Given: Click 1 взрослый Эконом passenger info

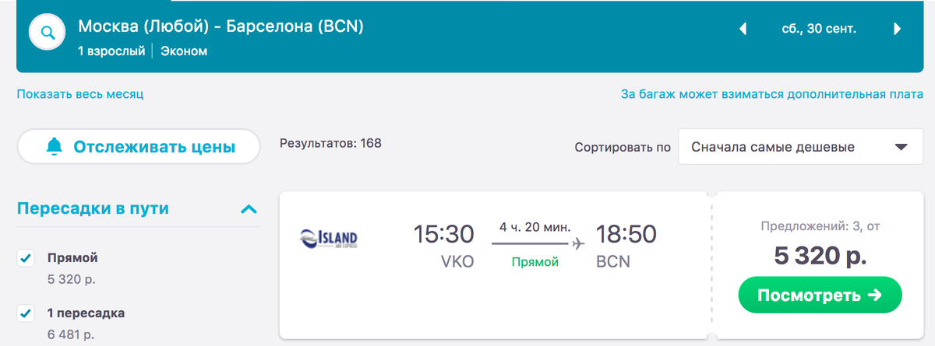Looking at the screenshot, I should pyautogui.click(x=143, y=52).
